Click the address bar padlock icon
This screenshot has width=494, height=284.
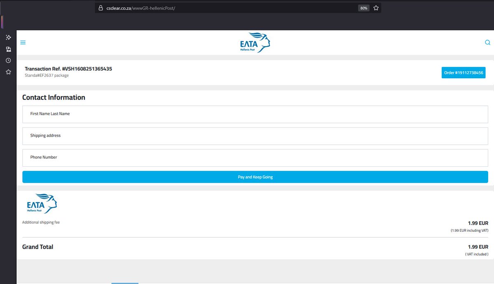pyautogui.click(x=100, y=8)
